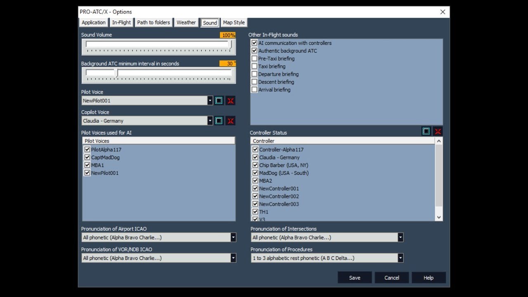The width and height of the screenshot is (528, 297).
Task: Toggle MadDog (USA - South) controller checkbox
Action: [x=255, y=173]
